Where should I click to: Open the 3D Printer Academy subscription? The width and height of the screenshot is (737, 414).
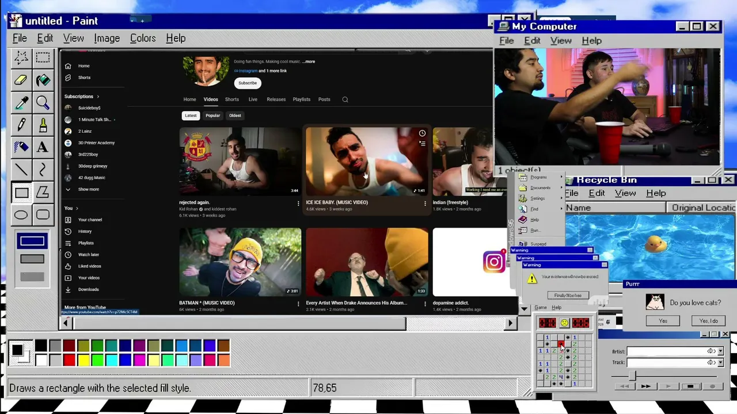coord(96,143)
